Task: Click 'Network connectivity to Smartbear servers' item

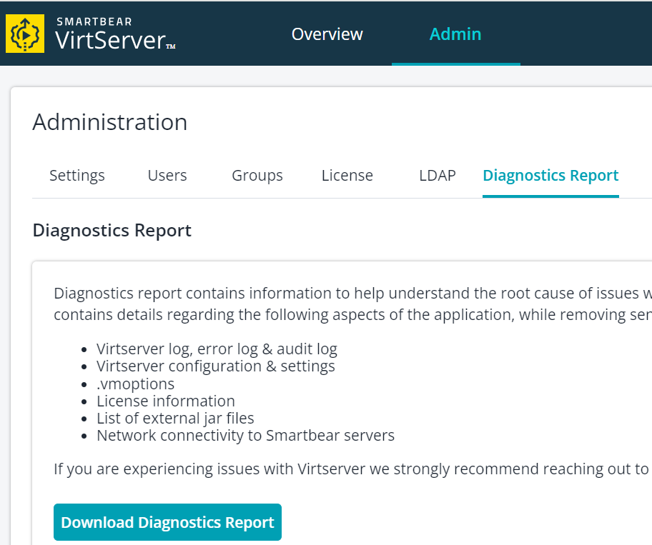Action: (x=245, y=435)
